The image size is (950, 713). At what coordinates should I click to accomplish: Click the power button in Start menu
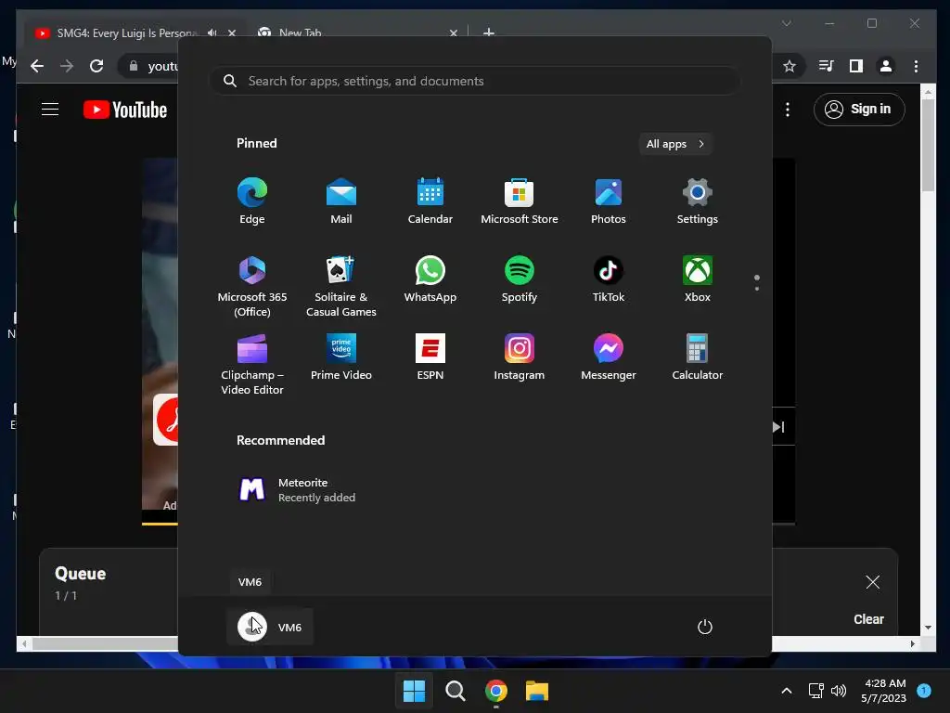pos(705,627)
